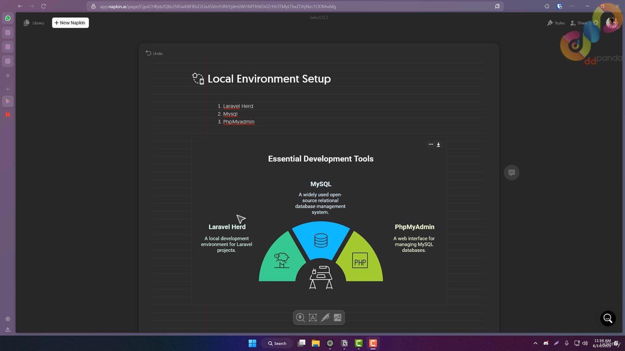Viewport: 625px width, 351px height.
Task: Click the title icon beside Local Environment Setup
Action: click(x=198, y=78)
